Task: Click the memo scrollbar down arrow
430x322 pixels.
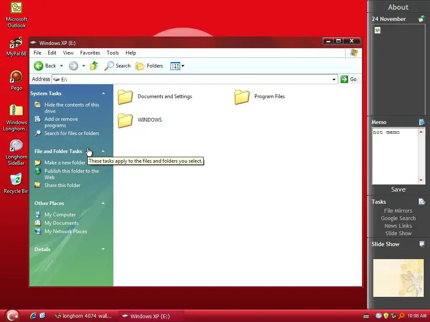Action: tap(421, 180)
